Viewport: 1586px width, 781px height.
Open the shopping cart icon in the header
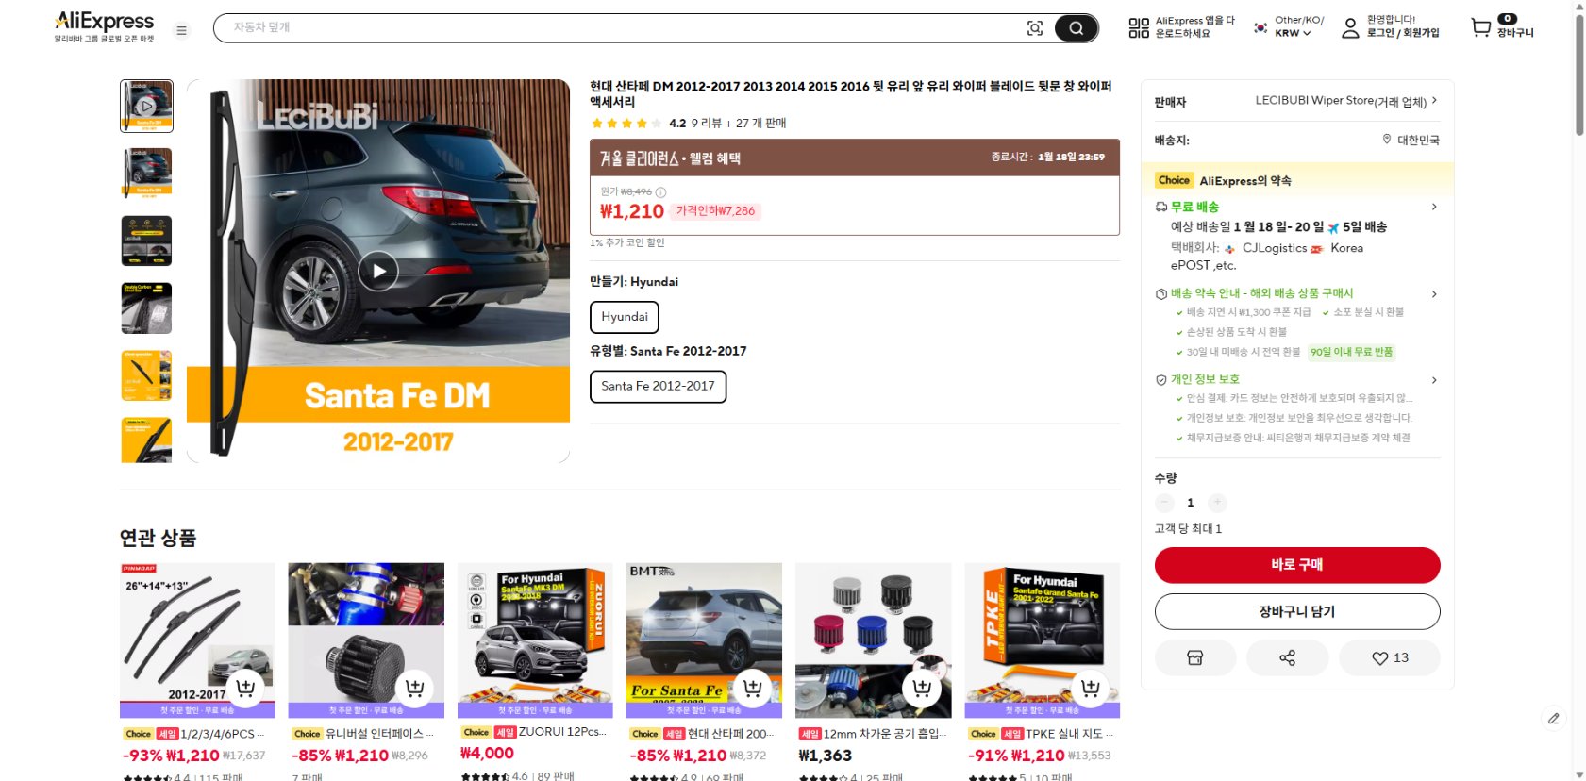coord(1481,28)
